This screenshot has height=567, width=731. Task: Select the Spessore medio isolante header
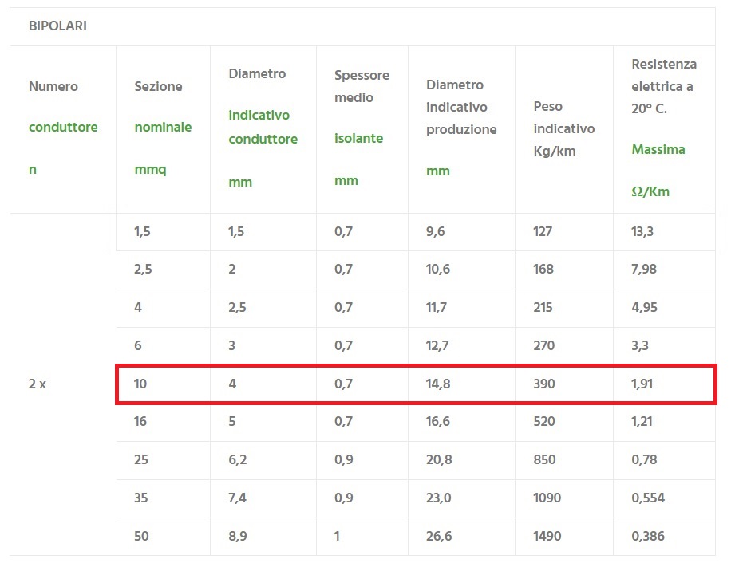point(362,128)
